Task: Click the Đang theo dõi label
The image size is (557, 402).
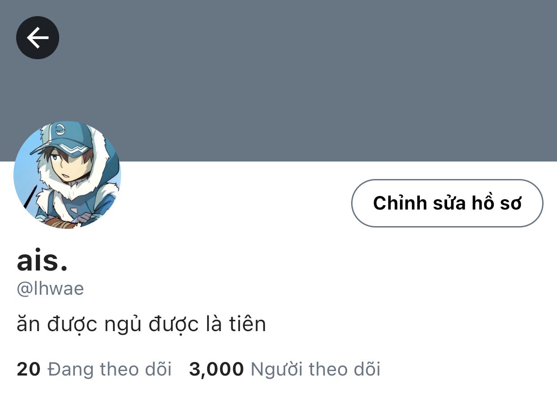Action: pos(110,369)
